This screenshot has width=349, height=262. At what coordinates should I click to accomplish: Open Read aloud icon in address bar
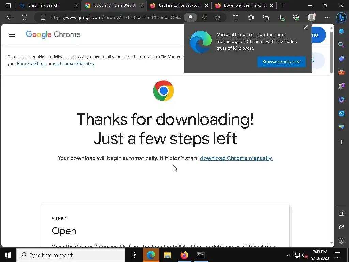coord(204,17)
